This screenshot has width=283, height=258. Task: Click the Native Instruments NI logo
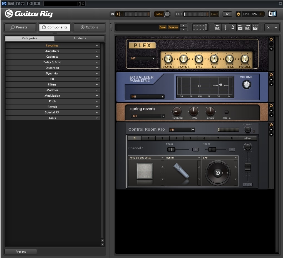pos(272,14)
